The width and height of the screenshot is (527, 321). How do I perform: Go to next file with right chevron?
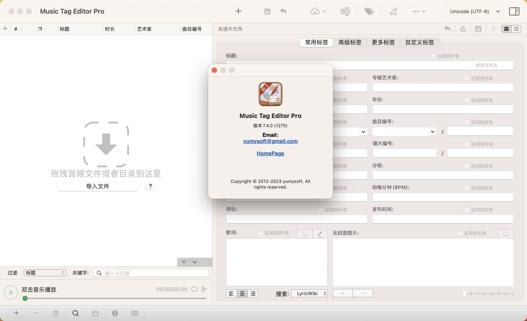point(494,29)
